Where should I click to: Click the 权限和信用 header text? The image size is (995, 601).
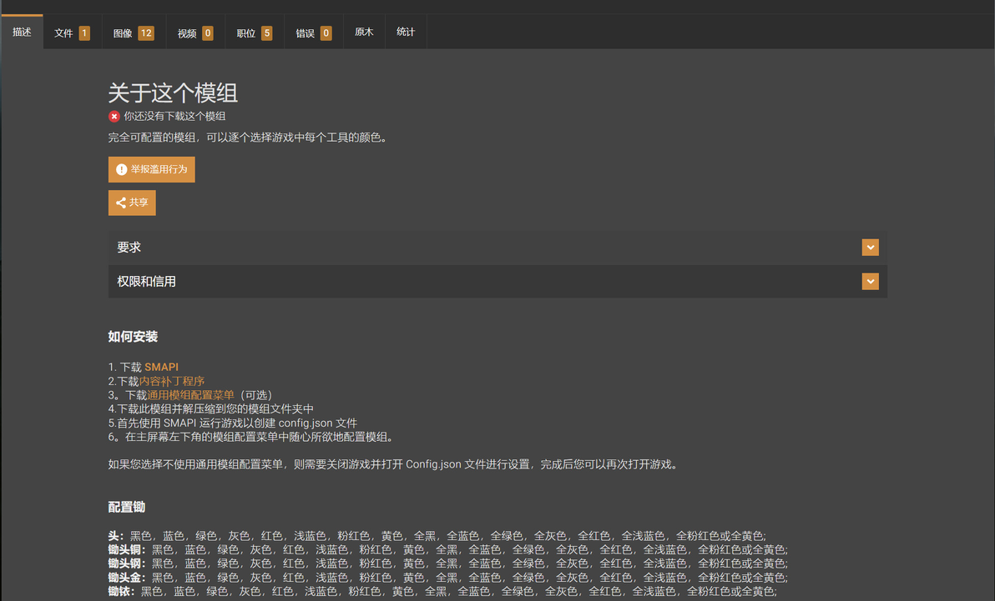(147, 282)
